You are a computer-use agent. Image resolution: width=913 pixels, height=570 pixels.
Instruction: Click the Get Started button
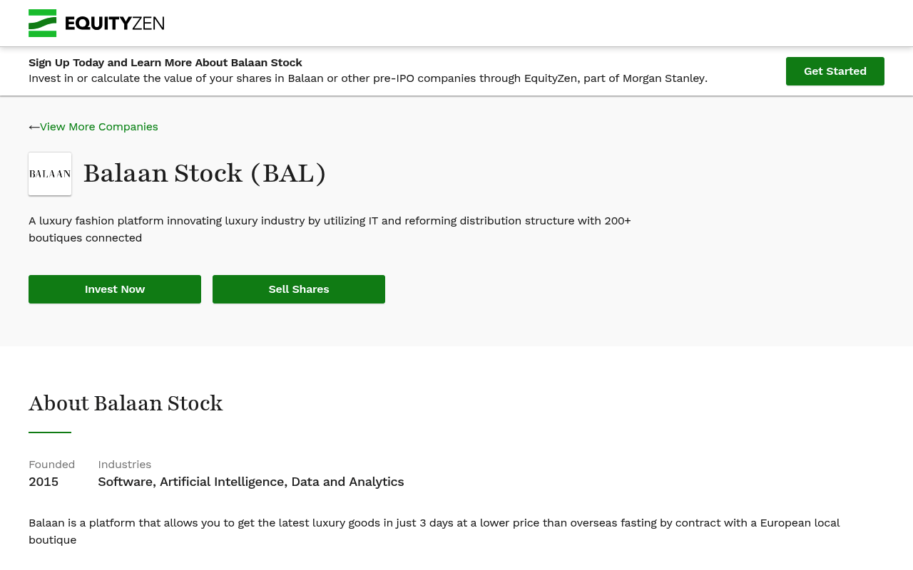tap(835, 71)
